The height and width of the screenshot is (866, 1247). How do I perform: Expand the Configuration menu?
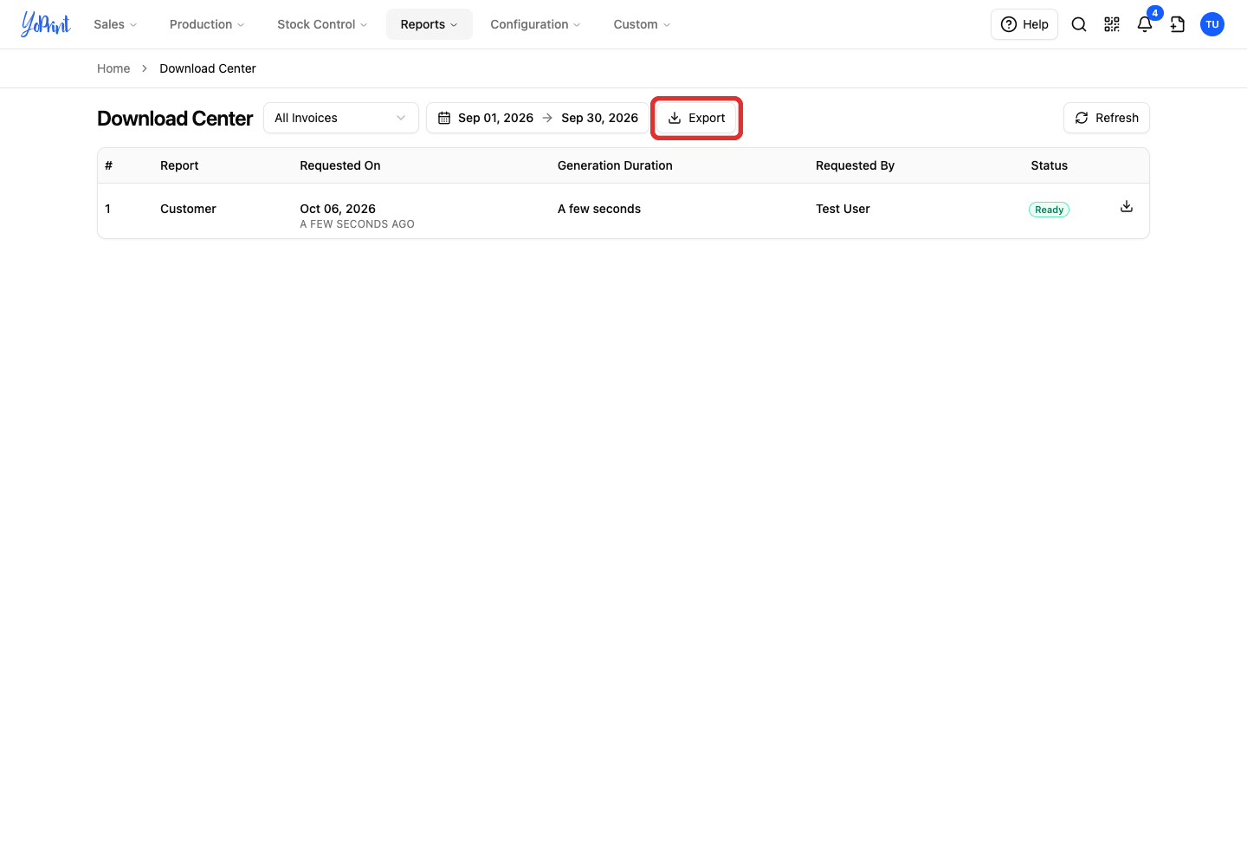[535, 24]
